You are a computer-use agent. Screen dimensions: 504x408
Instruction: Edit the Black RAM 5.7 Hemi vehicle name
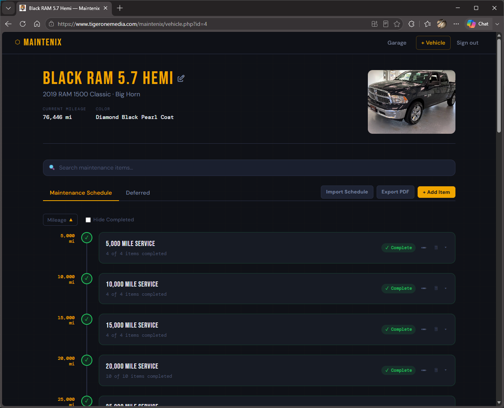(181, 78)
